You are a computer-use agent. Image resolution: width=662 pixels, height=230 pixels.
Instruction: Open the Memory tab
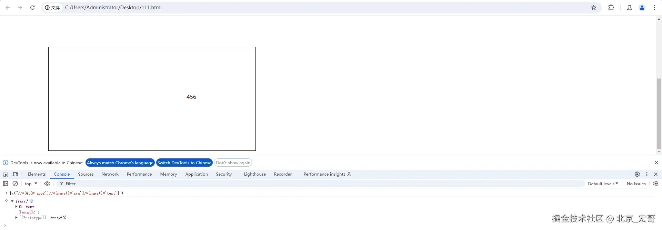coord(169,174)
